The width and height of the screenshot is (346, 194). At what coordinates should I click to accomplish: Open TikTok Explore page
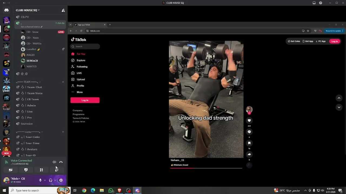click(78, 60)
